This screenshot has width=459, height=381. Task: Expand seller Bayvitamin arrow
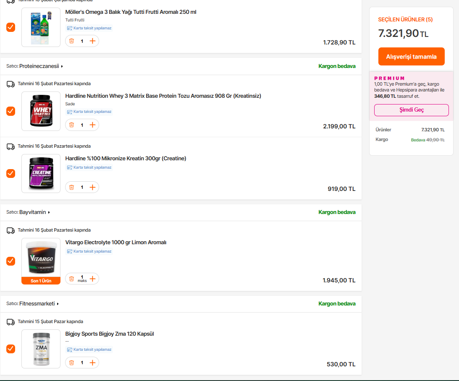(49, 212)
